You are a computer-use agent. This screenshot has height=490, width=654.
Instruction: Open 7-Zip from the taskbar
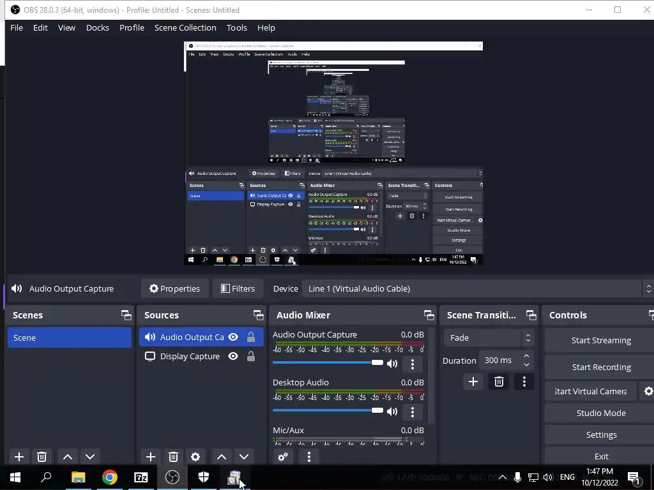(x=141, y=477)
